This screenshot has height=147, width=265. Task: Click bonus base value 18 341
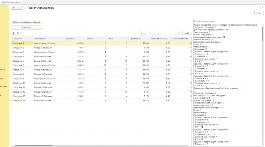pyautogui.click(x=146, y=43)
